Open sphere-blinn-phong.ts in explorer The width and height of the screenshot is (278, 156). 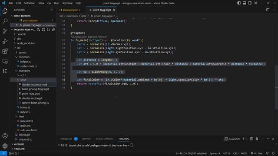[35, 103]
